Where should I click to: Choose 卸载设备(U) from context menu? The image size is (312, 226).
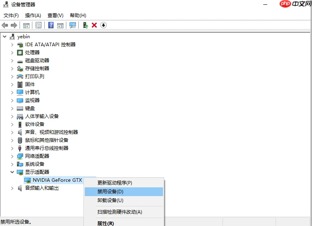[124, 200]
